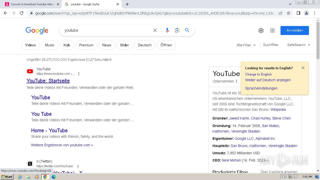Select the Kids filter chip
This screenshot has height=180, width=320.
click(67, 45)
